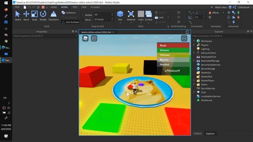Viewport: 253px width, 142px height.
Task: Switch to the HOME tab
Action: click(x=54, y=7)
